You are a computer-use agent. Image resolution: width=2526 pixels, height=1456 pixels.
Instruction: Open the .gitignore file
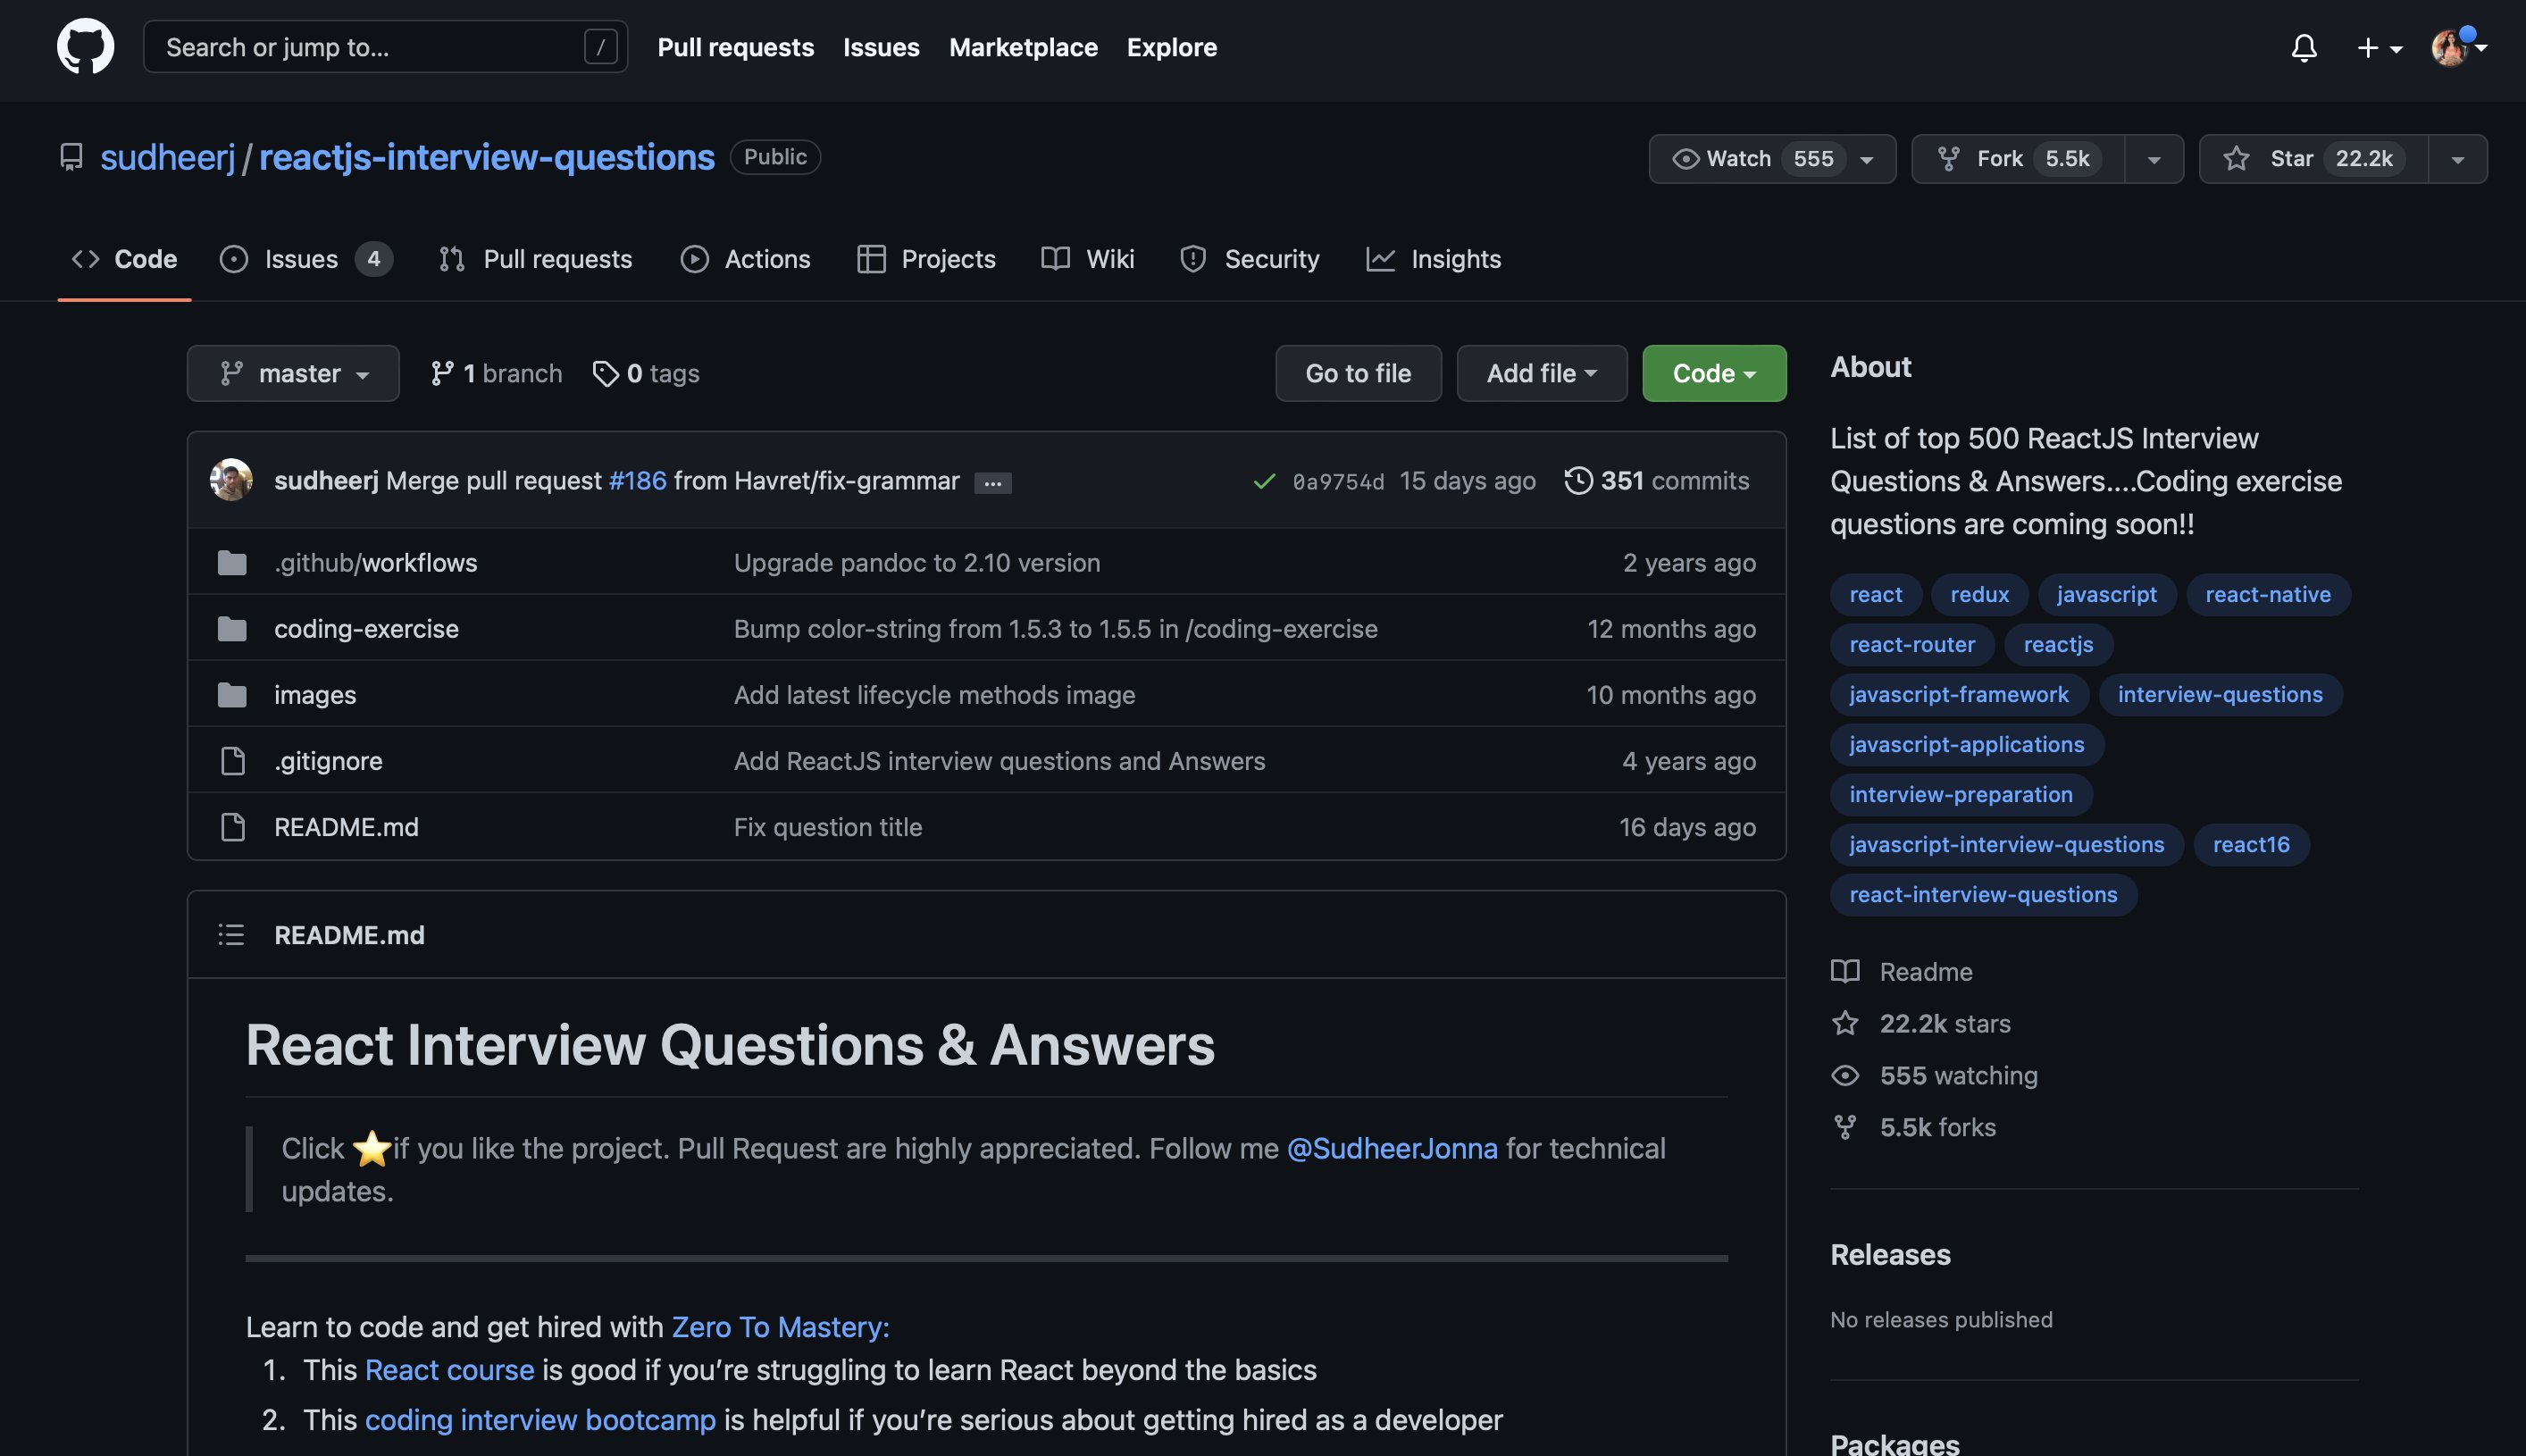[x=328, y=760]
